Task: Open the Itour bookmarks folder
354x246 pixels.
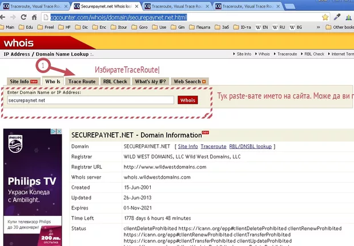Action: (119, 27)
